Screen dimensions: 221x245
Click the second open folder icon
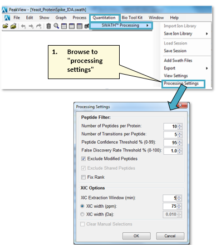pos(13,26)
